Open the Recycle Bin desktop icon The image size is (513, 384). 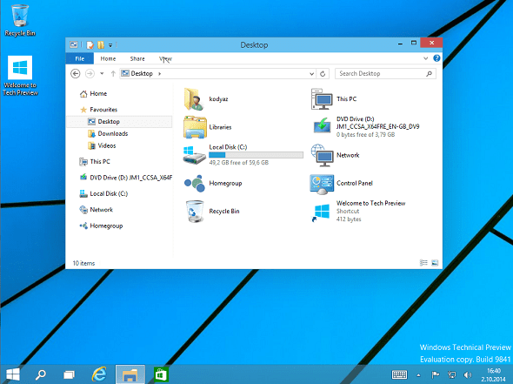pyautogui.click(x=20, y=20)
